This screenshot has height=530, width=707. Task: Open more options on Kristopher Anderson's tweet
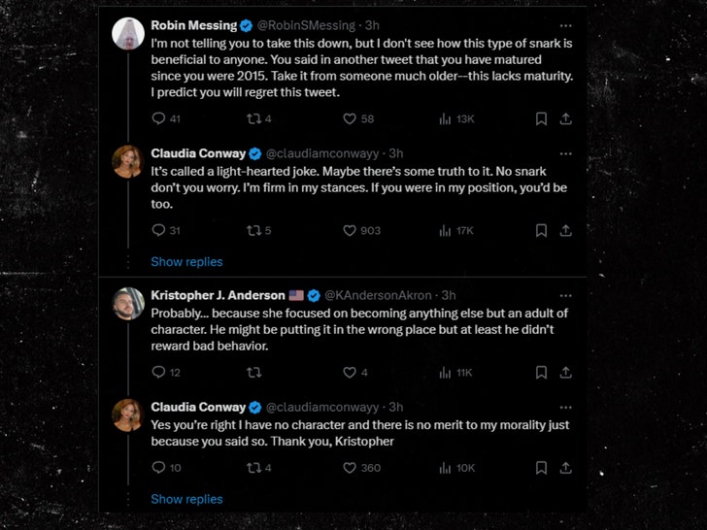click(x=565, y=295)
